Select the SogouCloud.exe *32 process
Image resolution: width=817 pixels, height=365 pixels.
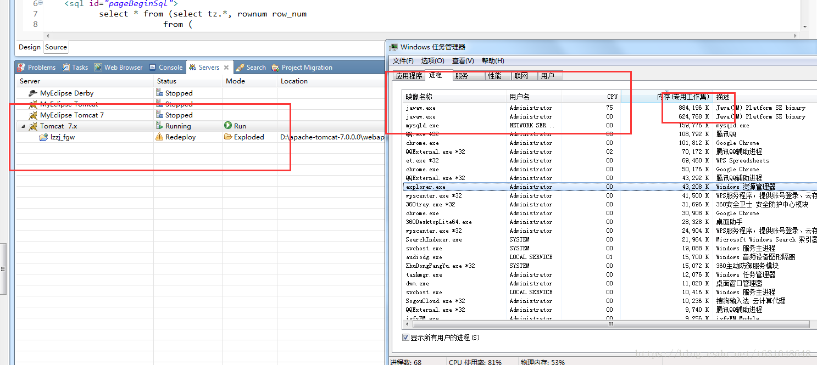610,301
